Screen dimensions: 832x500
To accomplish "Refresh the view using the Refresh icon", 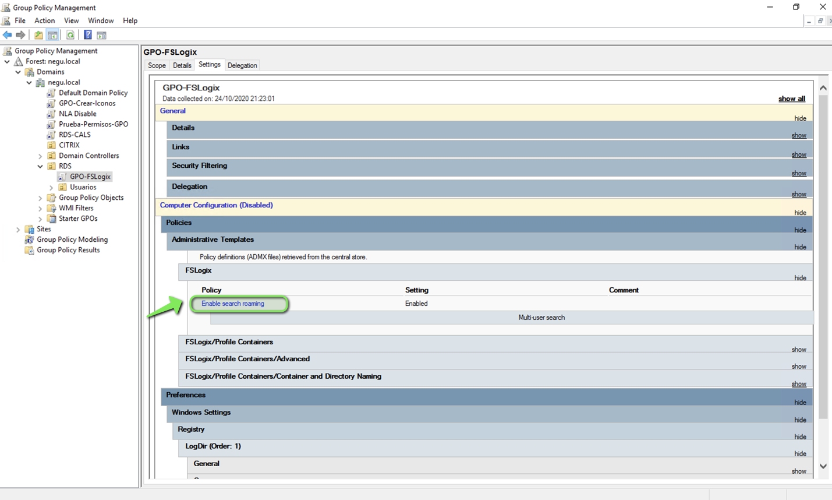I will pos(70,34).
